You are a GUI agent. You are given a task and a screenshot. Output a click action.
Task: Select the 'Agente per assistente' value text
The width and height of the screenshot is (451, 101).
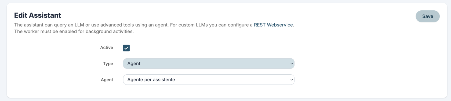[151, 80]
